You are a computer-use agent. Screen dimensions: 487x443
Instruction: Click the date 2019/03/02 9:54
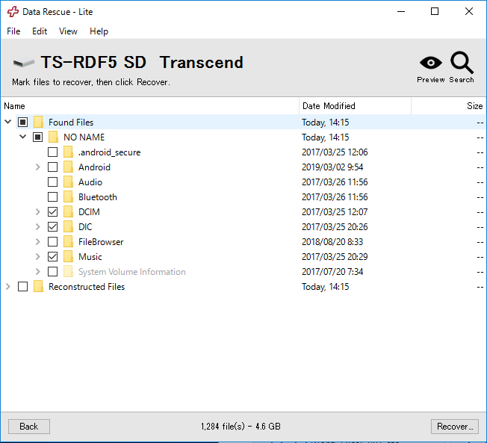[x=332, y=167]
